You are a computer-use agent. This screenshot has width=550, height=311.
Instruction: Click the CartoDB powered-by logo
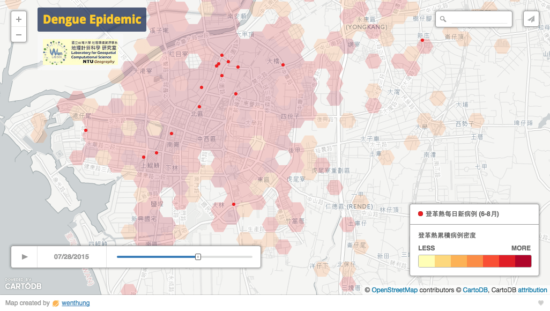(23, 284)
